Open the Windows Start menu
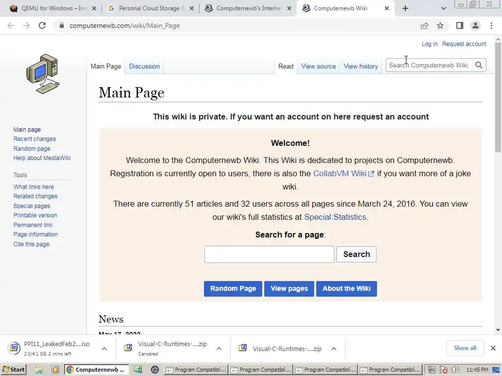502x376 pixels. pyautogui.click(x=13, y=370)
